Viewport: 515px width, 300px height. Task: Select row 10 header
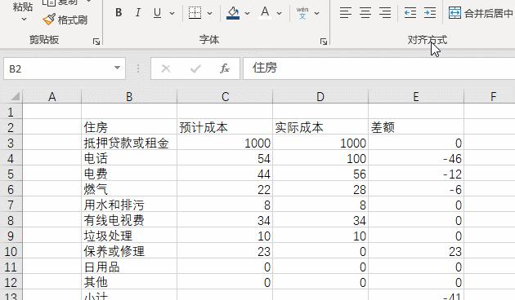pos(11,252)
